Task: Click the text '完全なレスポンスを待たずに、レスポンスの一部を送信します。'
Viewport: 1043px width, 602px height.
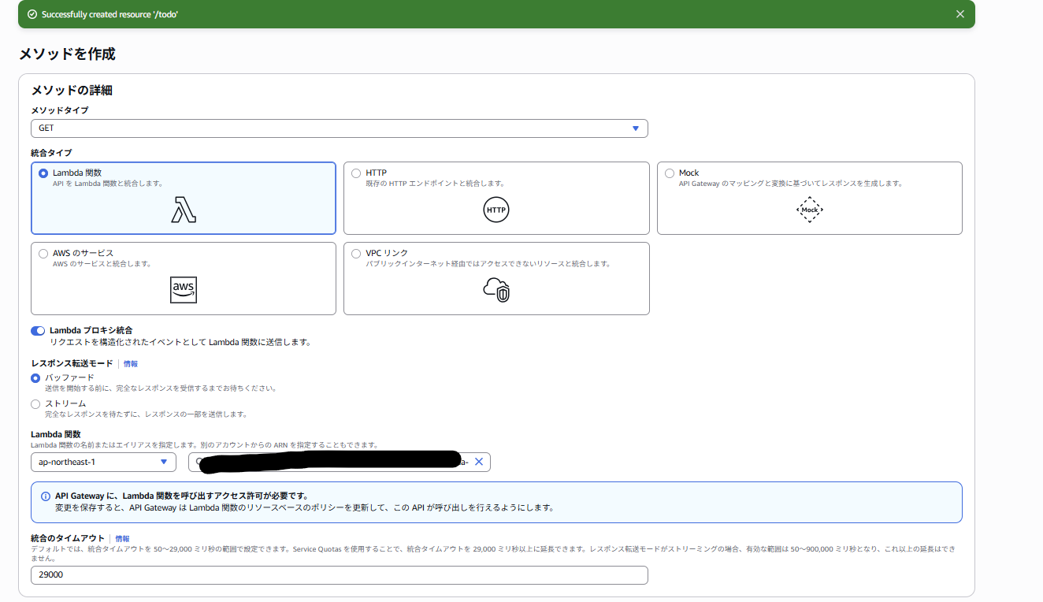Action: tap(147, 414)
